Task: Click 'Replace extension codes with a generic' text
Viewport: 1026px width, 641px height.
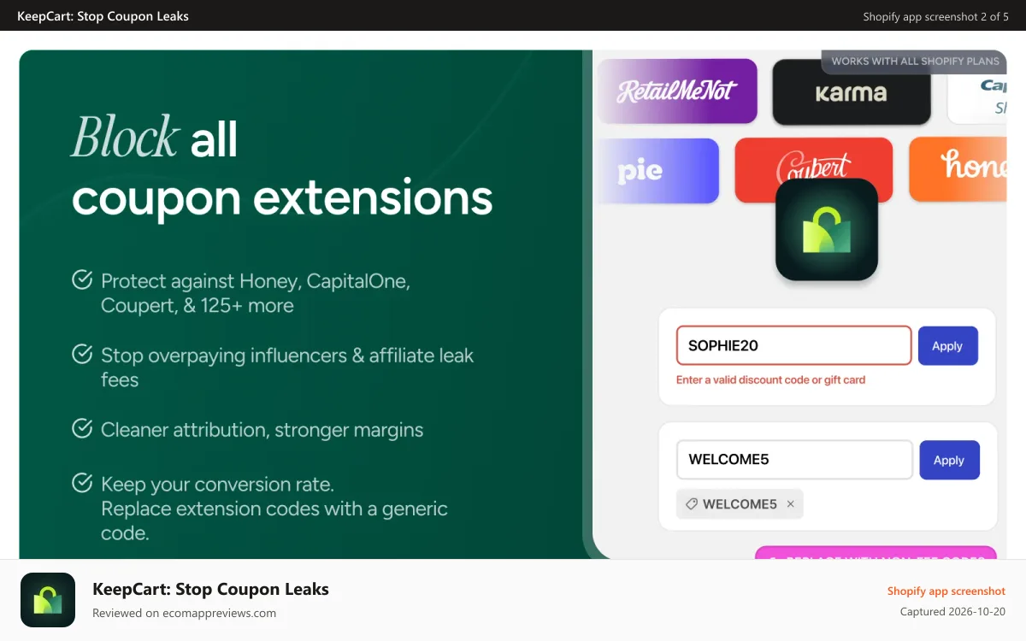Action: [274, 509]
